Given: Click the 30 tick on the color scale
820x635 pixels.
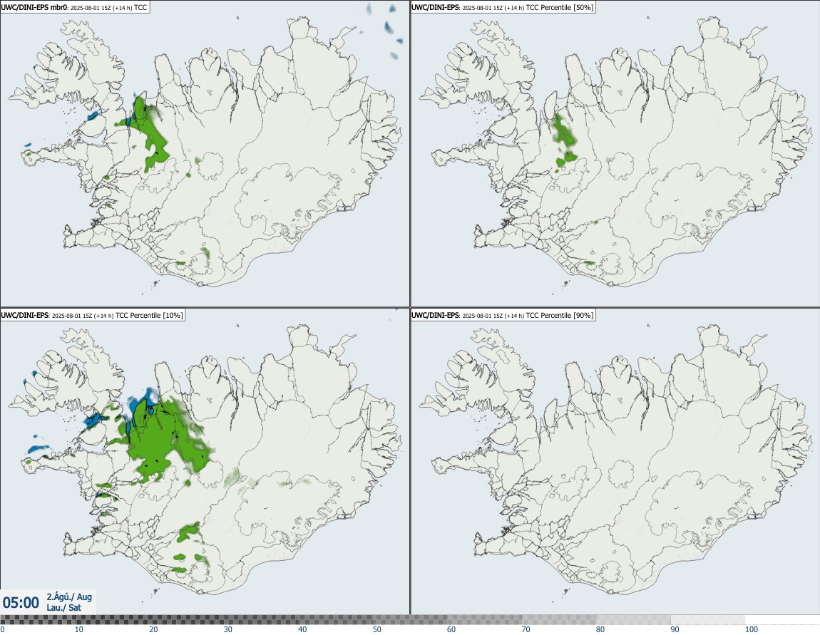Looking at the screenshot, I should [x=228, y=629].
